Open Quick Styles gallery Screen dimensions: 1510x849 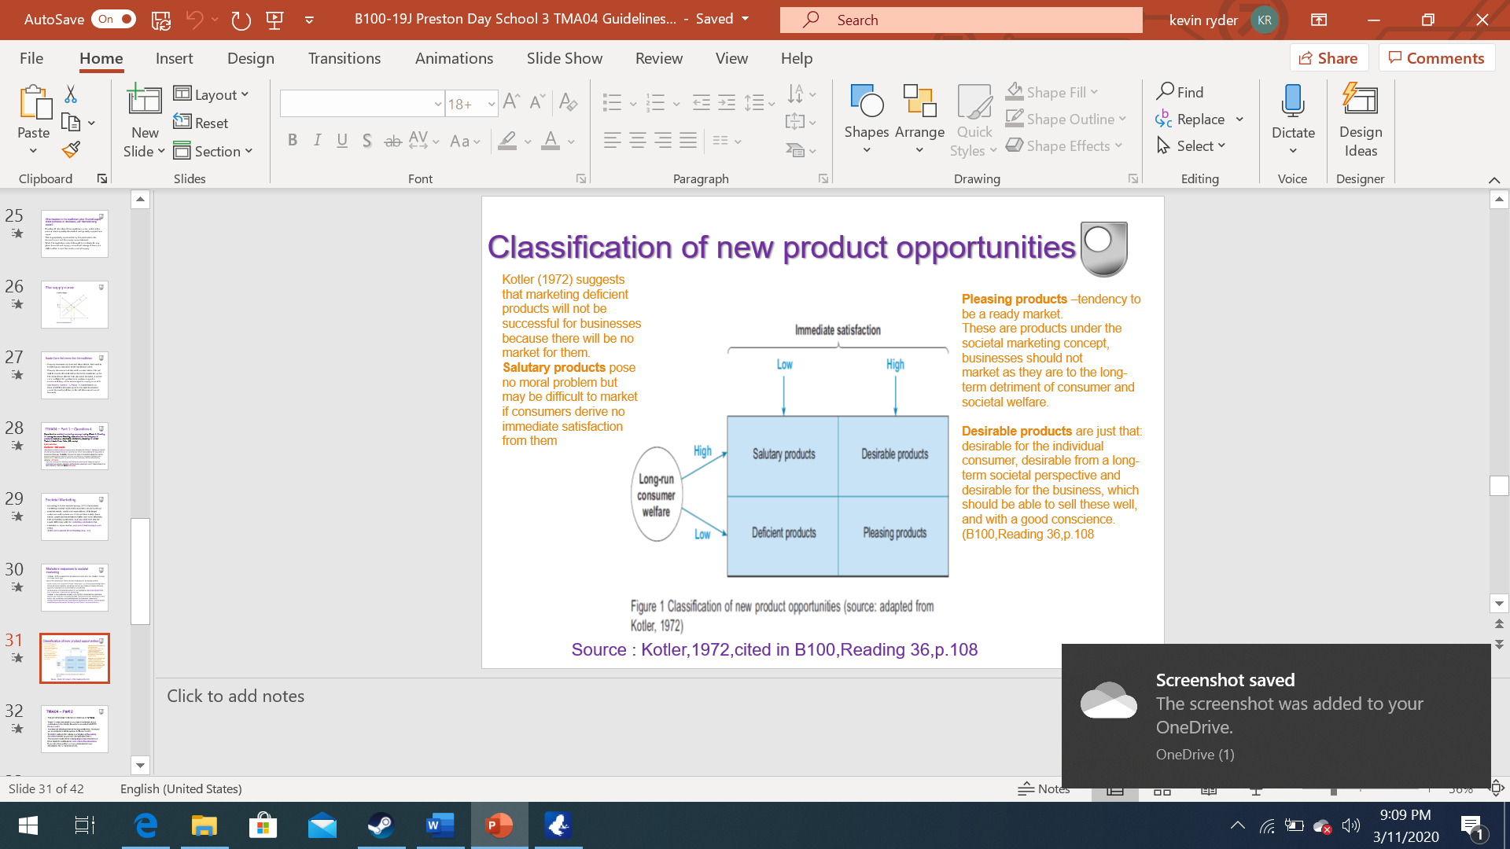pyautogui.click(x=974, y=121)
